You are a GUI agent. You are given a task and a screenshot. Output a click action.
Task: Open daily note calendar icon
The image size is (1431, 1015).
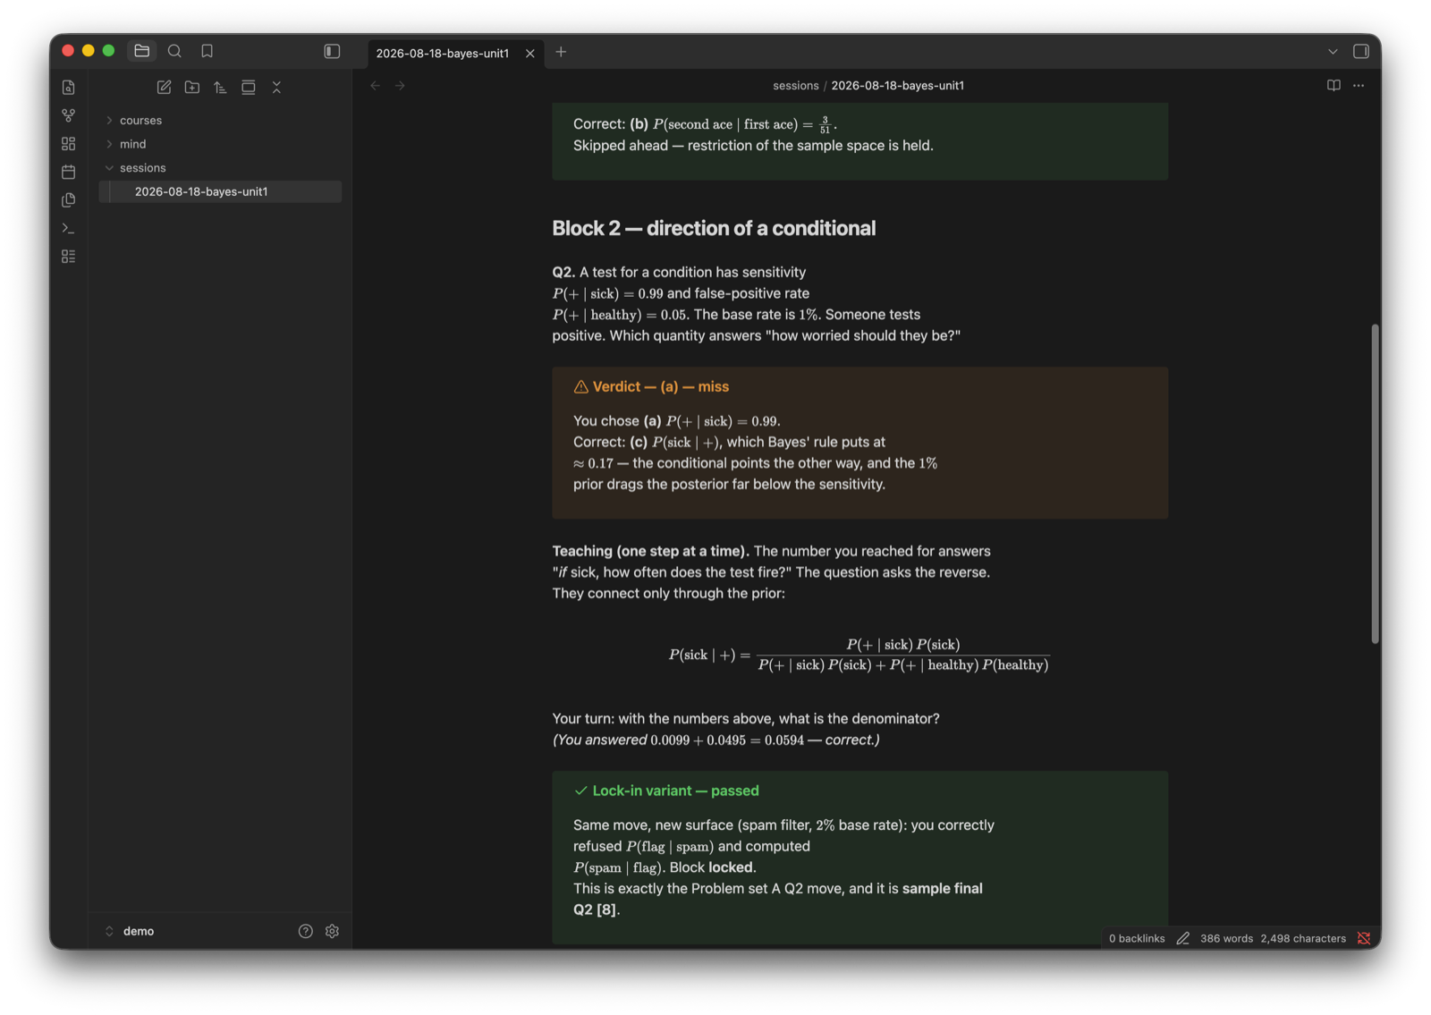(x=69, y=172)
